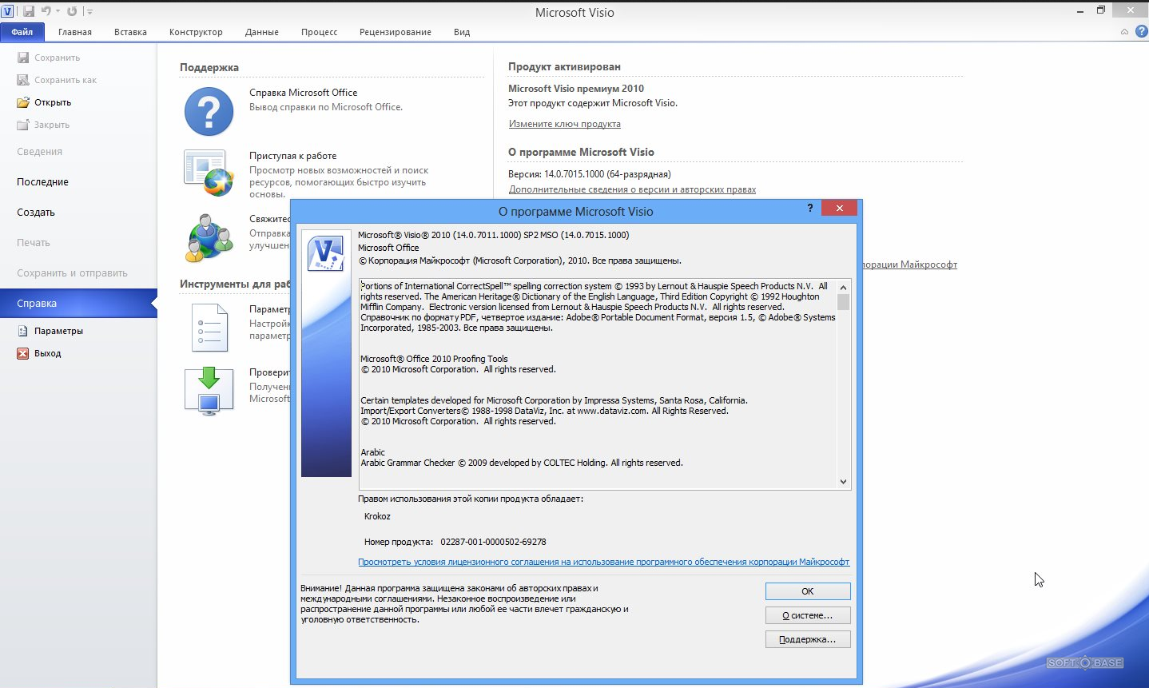This screenshot has height=688, width=1149.
Task: Click the check for updates download icon
Action: (209, 390)
